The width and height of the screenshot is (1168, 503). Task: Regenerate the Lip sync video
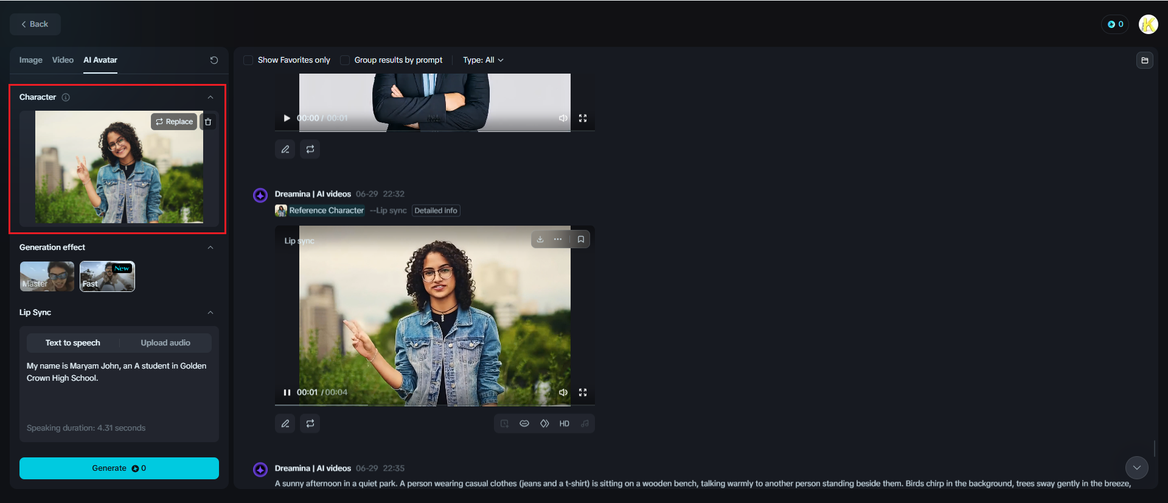pyautogui.click(x=310, y=423)
